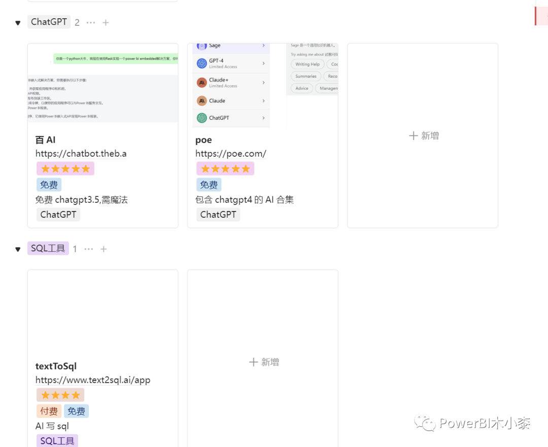Screen dimensions: 548x447
Task: Follow the https://www.text2sql.ai/app link
Action: pyautogui.click(x=93, y=380)
